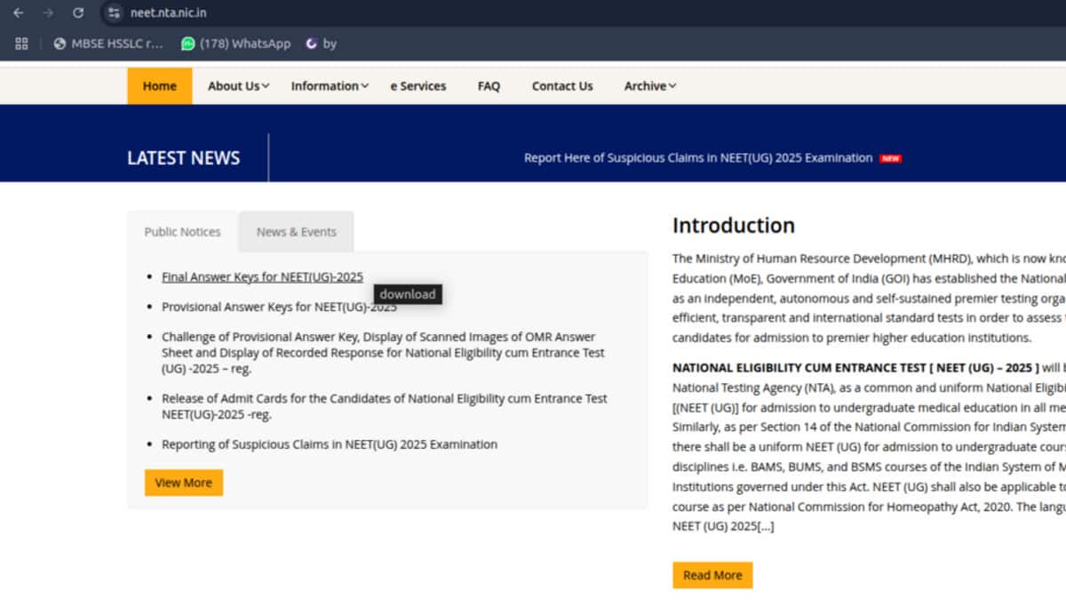Open Reporting of Suspicious Claims notice
Screen dimensions: 1066x600
pos(330,444)
